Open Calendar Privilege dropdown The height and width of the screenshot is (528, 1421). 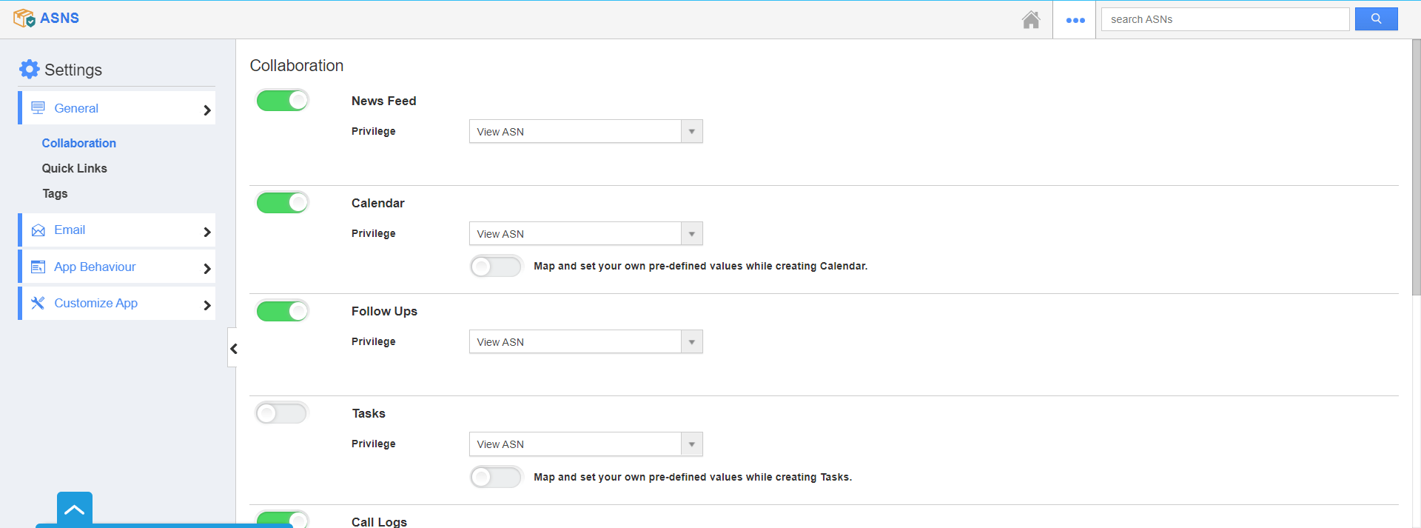pos(585,234)
